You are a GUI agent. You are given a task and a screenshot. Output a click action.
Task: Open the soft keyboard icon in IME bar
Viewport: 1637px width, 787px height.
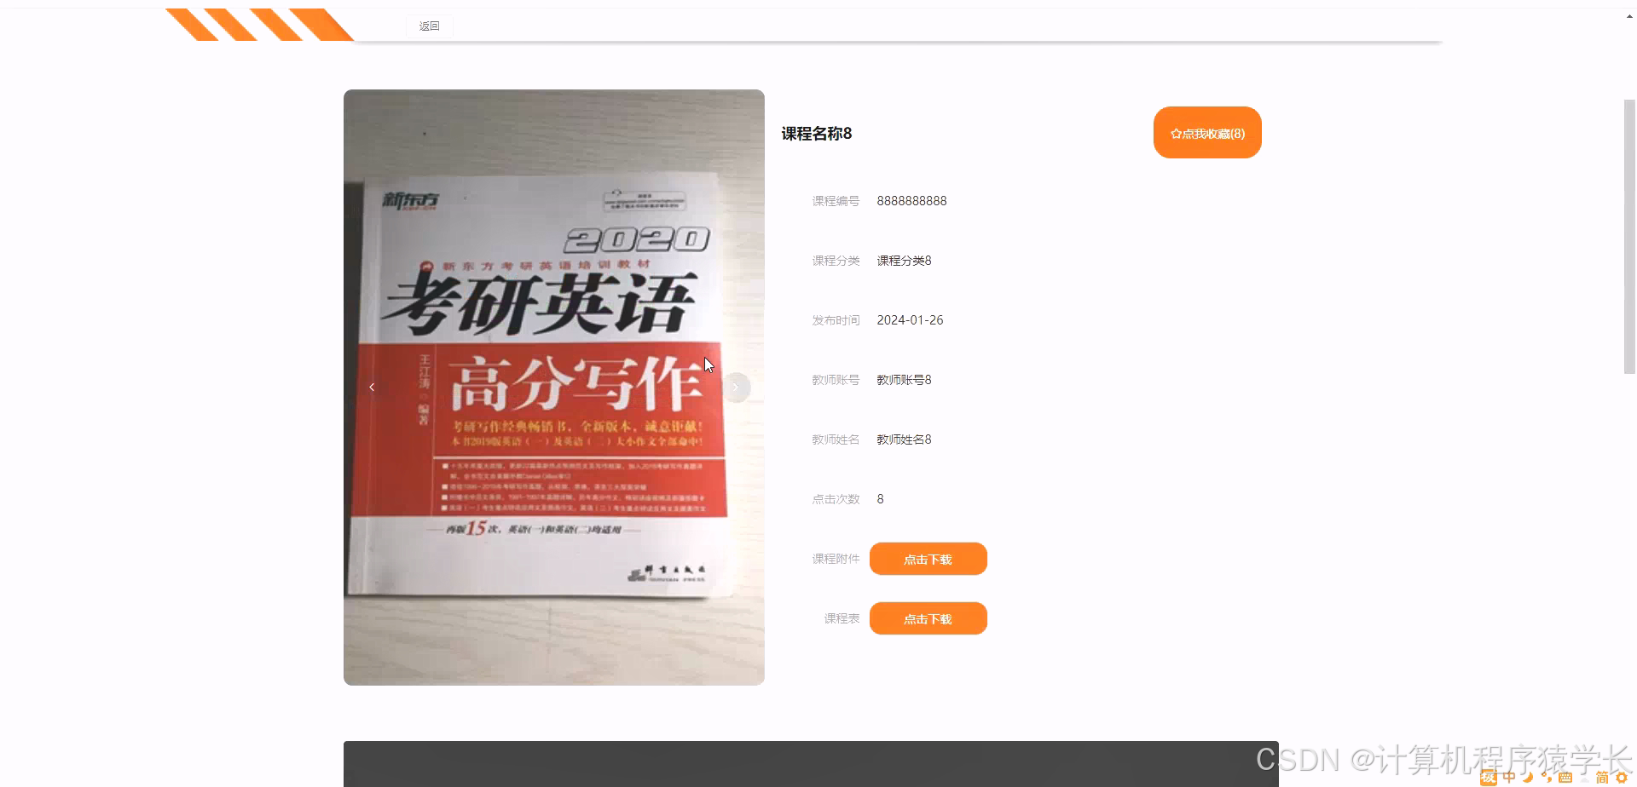click(x=1565, y=778)
